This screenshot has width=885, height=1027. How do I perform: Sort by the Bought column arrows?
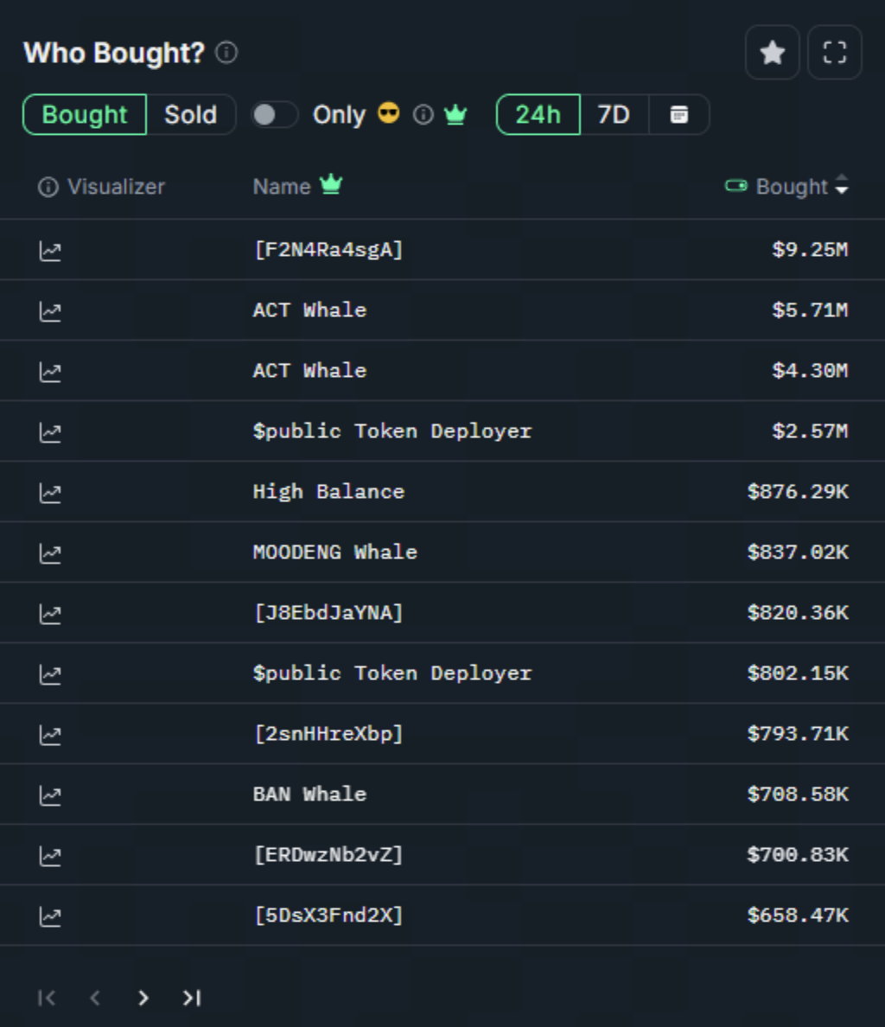(x=842, y=186)
